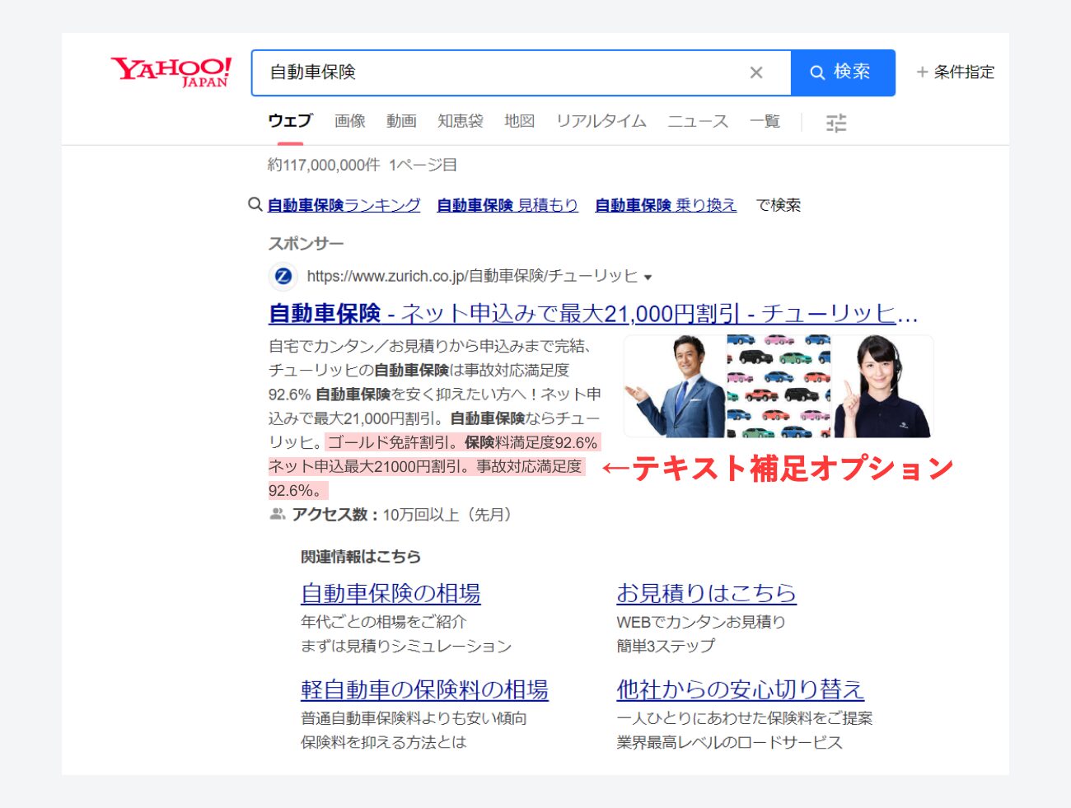Click text アクセス数：10万回以上（先月）
Image resolution: width=1071 pixels, height=808 pixels.
pos(401,515)
